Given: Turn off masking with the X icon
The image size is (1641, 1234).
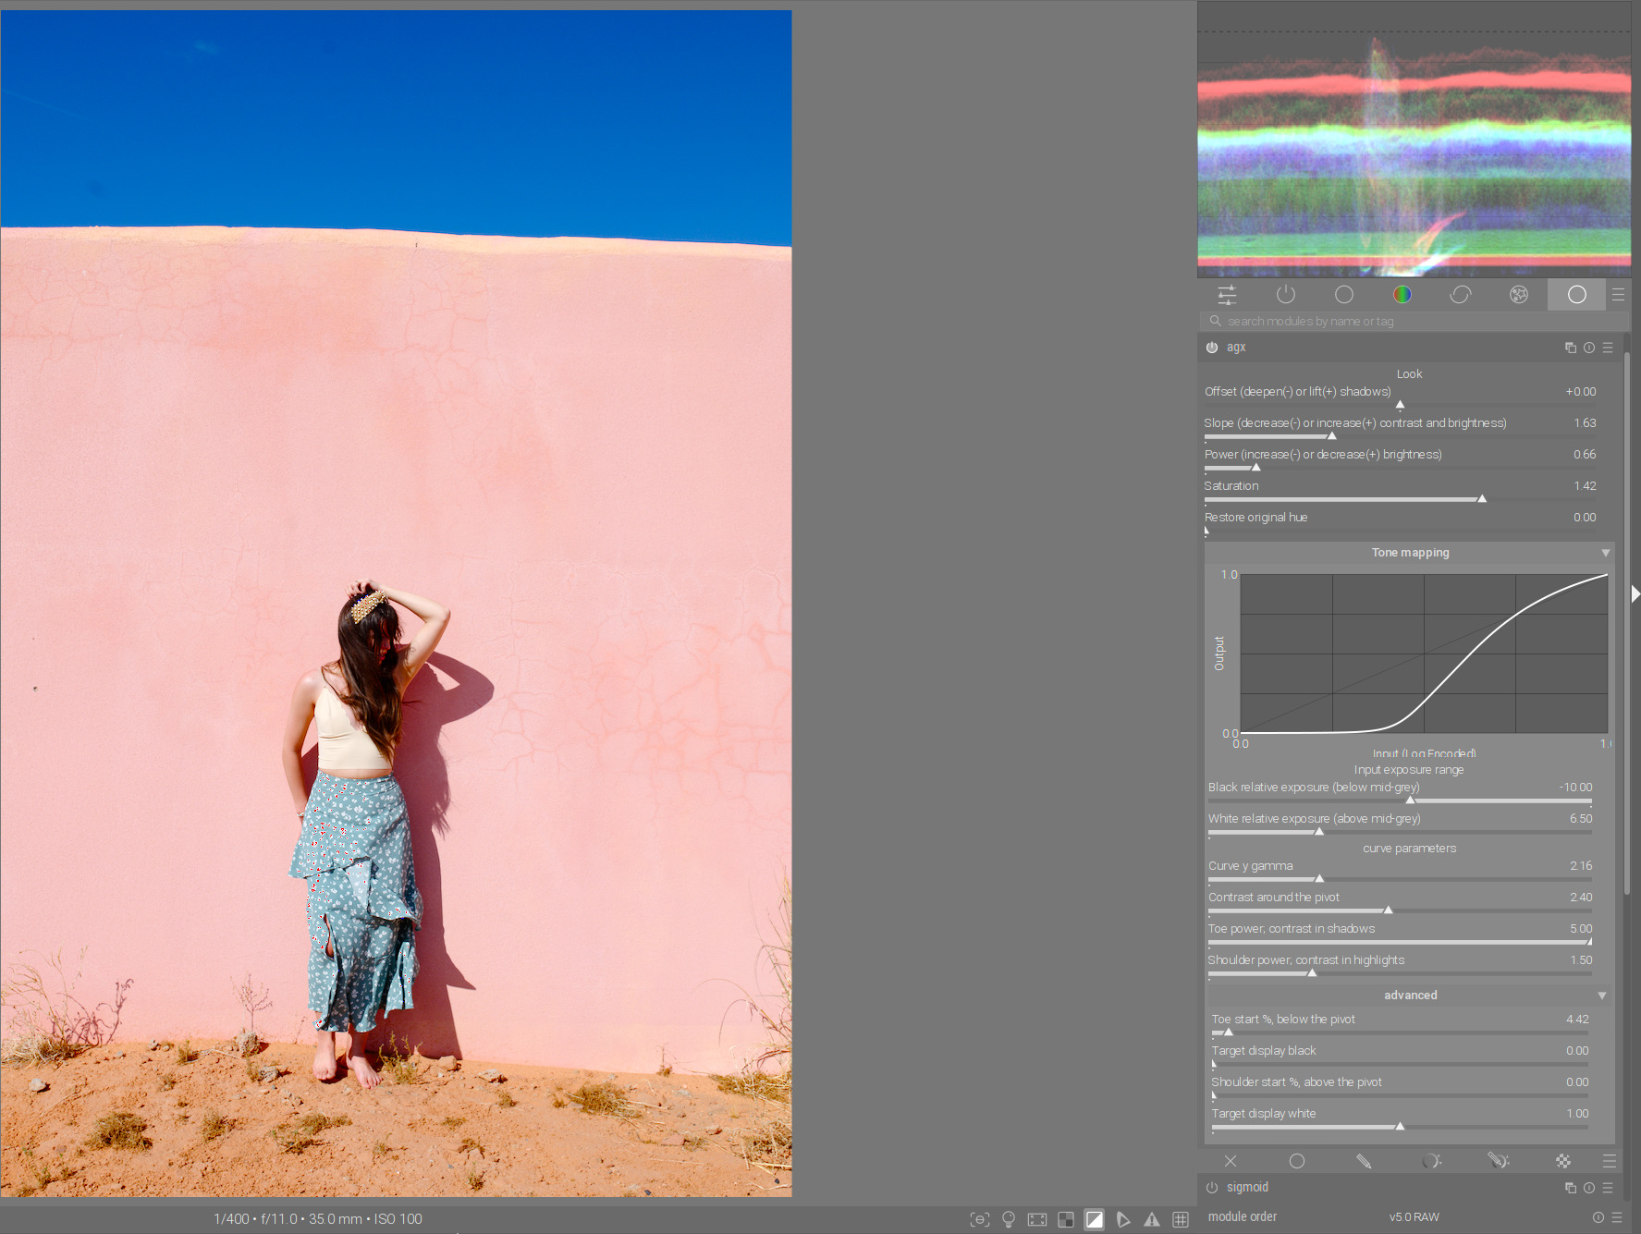Looking at the screenshot, I should coord(1231,1161).
